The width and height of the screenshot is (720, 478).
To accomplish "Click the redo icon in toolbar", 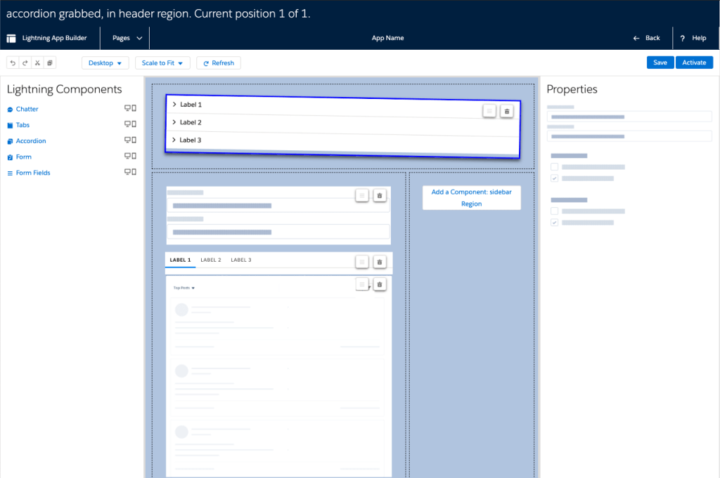I will [25, 62].
